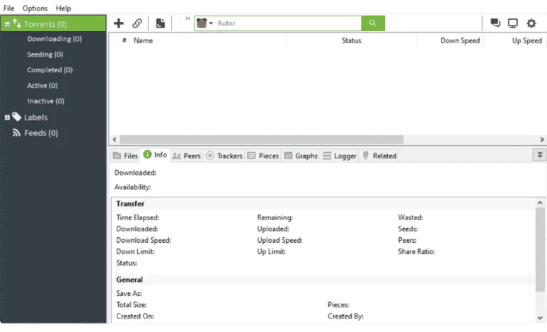Expand hidden toolbar items chevron
Image resolution: width=547 pixels, height=332 pixels.
188,18
